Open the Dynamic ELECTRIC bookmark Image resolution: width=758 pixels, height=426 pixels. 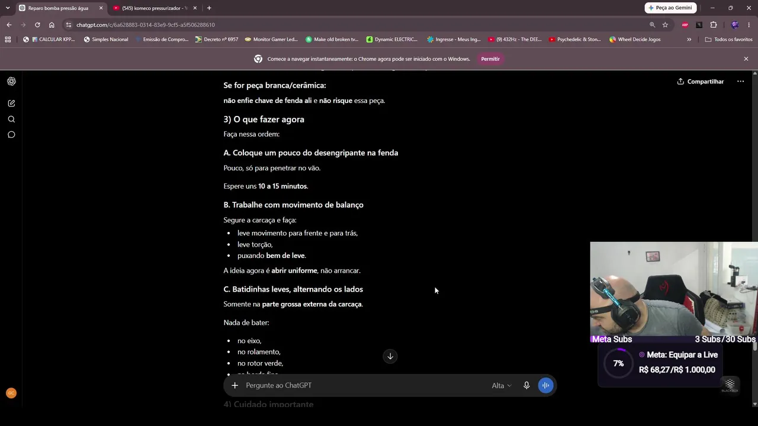391,40
